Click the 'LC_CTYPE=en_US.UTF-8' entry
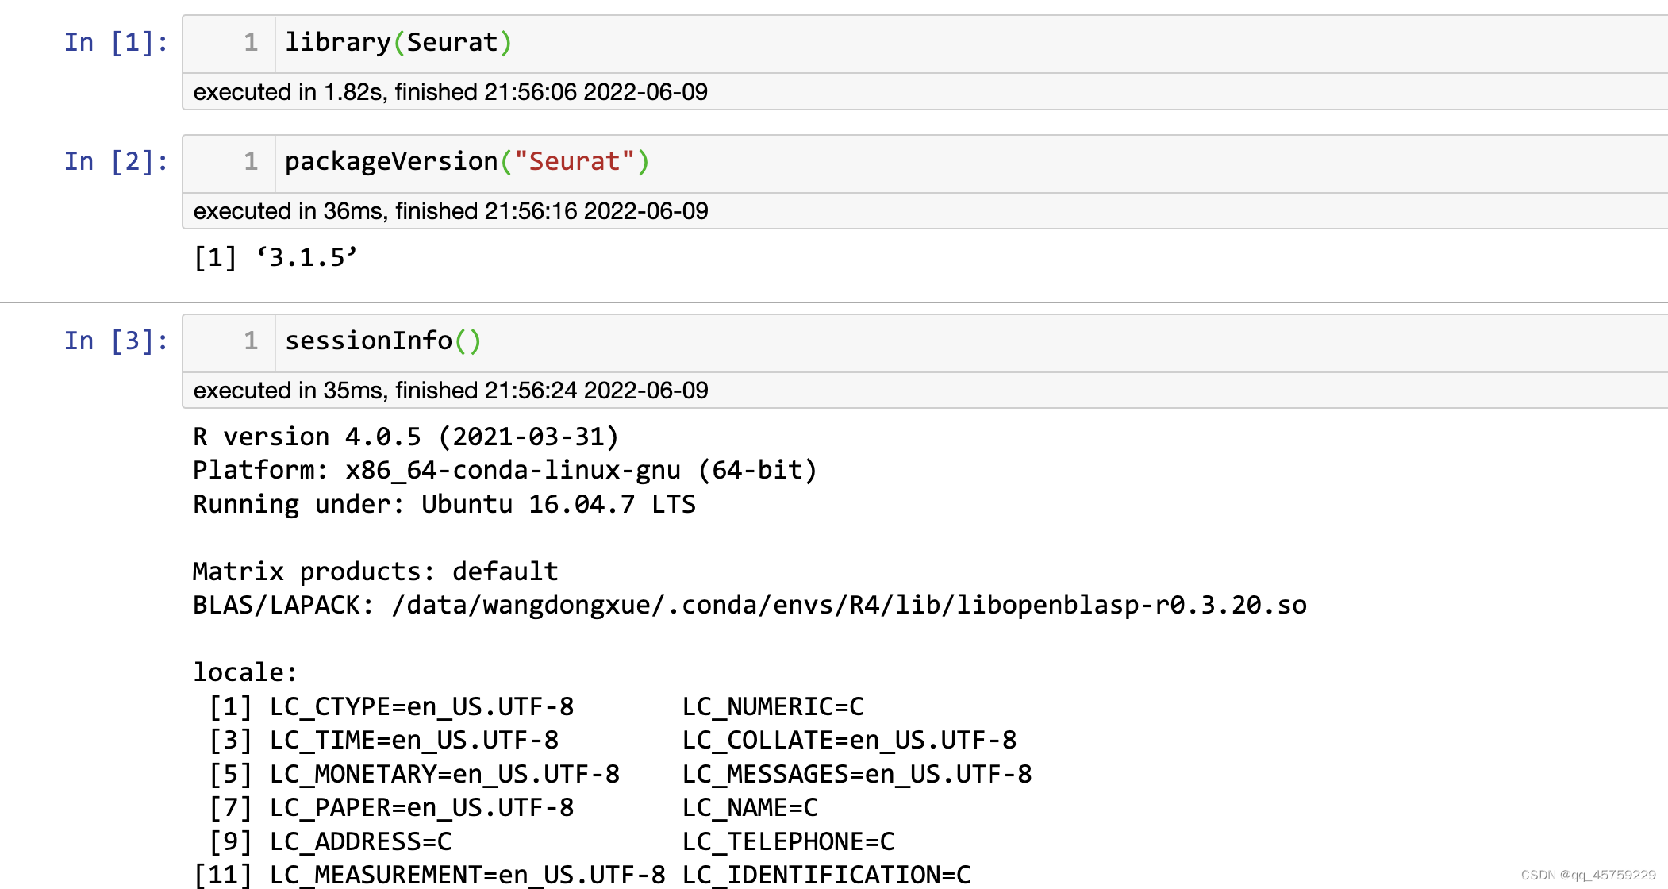The image size is (1668, 889). 421,706
